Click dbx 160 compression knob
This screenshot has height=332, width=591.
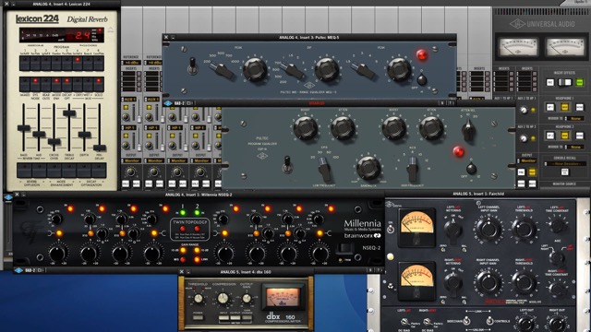pos(223,298)
